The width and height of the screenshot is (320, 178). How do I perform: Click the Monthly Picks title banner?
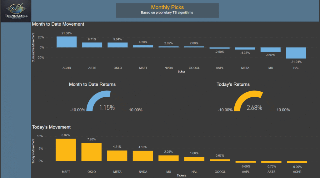(x=167, y=10)
